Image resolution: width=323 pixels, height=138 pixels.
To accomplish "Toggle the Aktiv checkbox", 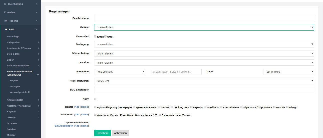I will click(x=95, y=99).
